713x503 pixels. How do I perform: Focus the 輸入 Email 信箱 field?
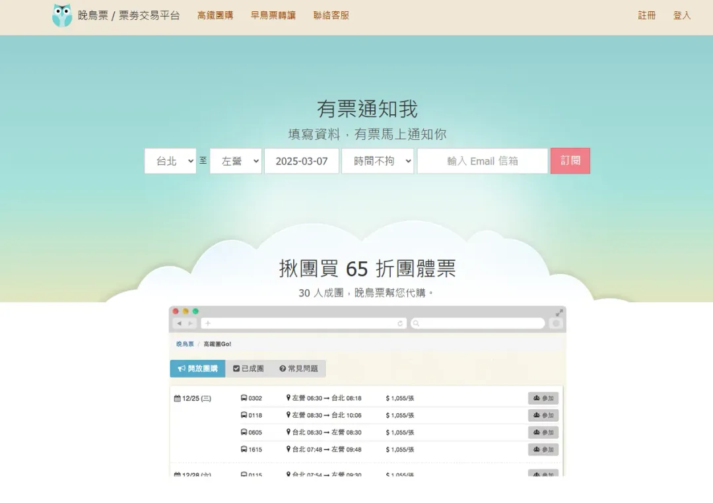[x=483, y=161]
